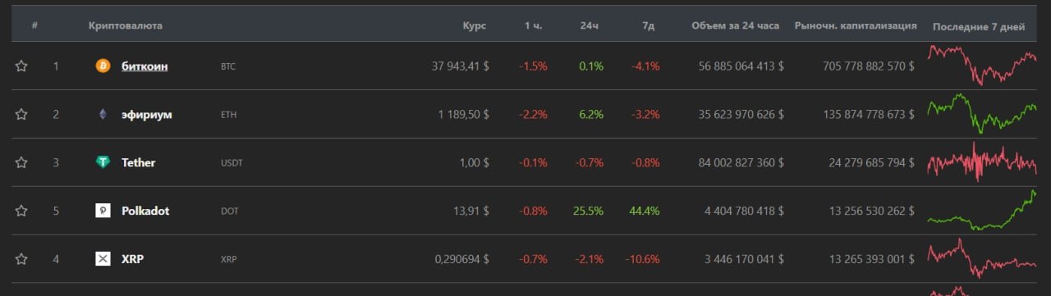1051x296 pixels.
Task: Sort by the # rank column header
Action: click(34, 25)
